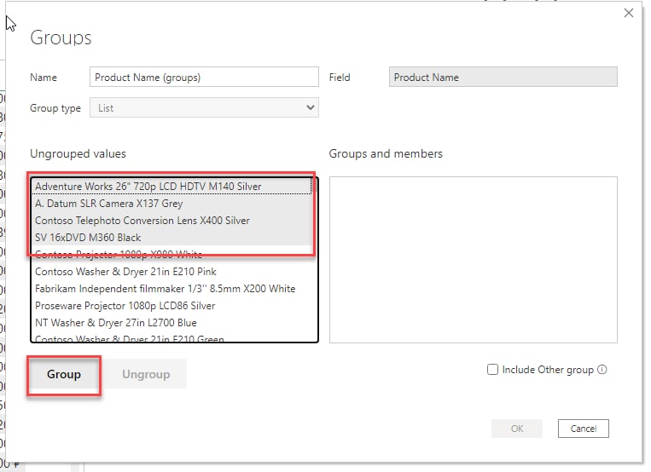This screenshot has height=472, width=651.
Task: Select 'Contoso Telephoto Conversion Lens X400 Silver'
Action: click(171, 221)
